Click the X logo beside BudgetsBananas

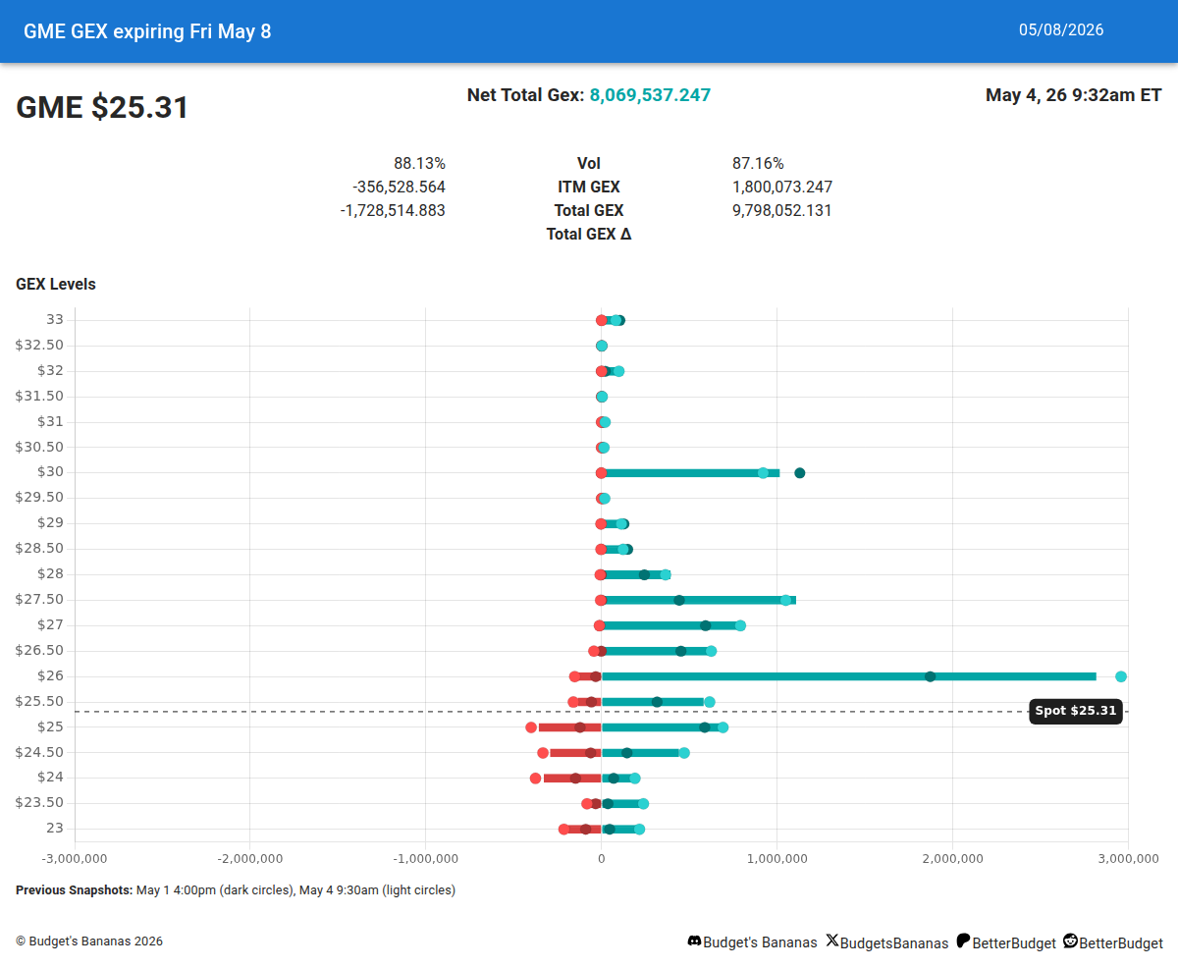tap(832, 941)
